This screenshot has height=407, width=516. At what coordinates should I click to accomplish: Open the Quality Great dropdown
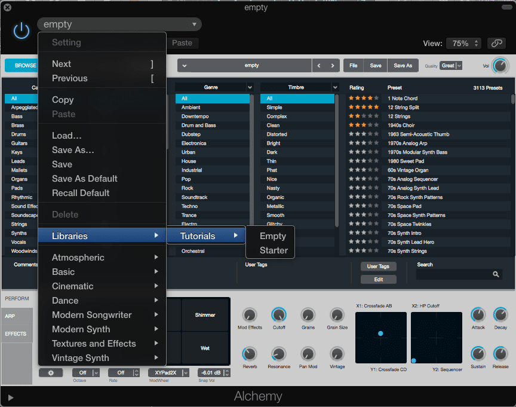coord(450,66)
